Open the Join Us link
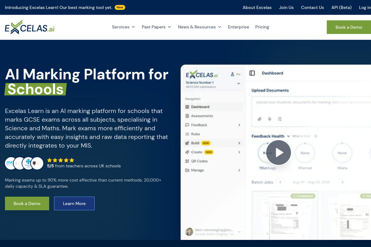 286,7
